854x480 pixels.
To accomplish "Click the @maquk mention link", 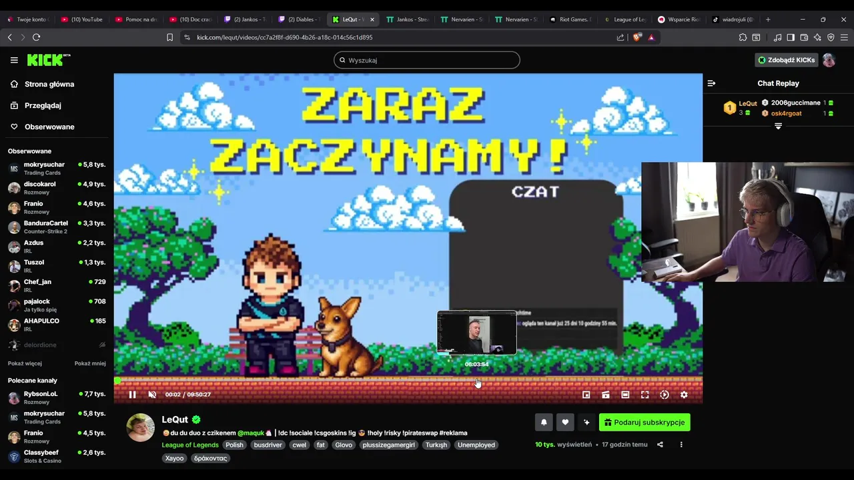I will (251, 433).
